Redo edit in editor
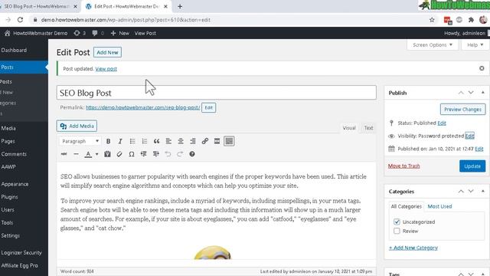 (180, 154)
